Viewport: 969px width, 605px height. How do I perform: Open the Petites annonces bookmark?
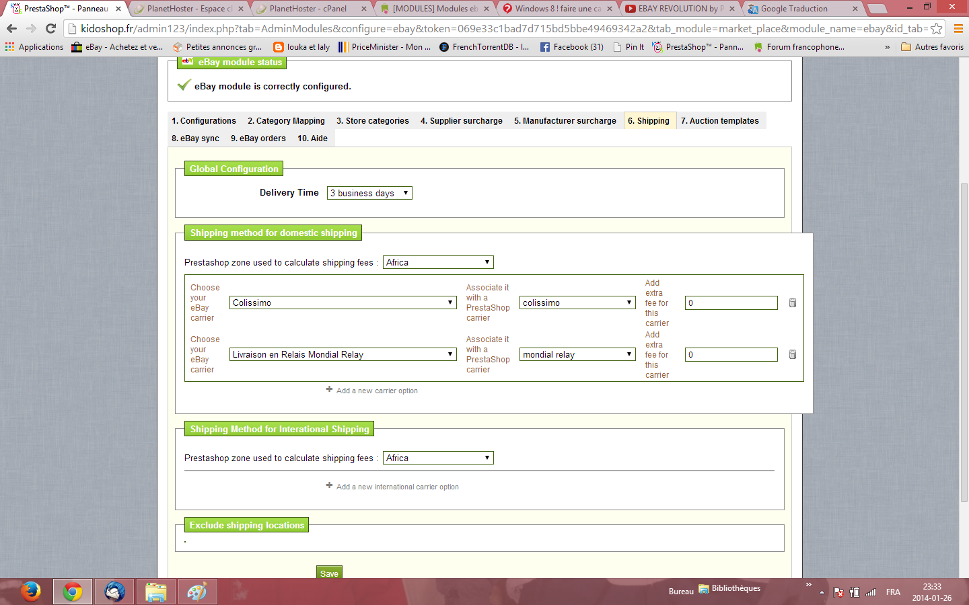[x=217, y=47]
